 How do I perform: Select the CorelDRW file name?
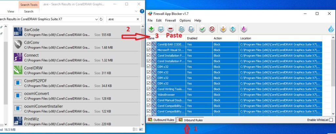pyautogui.click(x=33, y=68)
